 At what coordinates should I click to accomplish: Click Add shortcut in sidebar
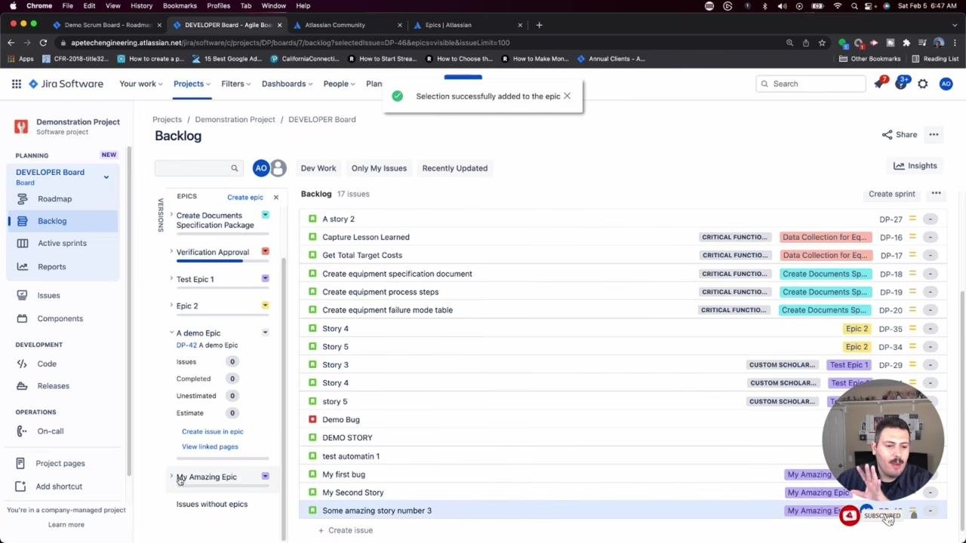click(58, 486)
